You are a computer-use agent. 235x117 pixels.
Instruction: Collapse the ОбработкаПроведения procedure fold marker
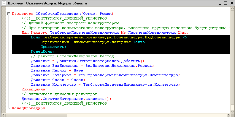pyautogui.click(x=9, y=14)
